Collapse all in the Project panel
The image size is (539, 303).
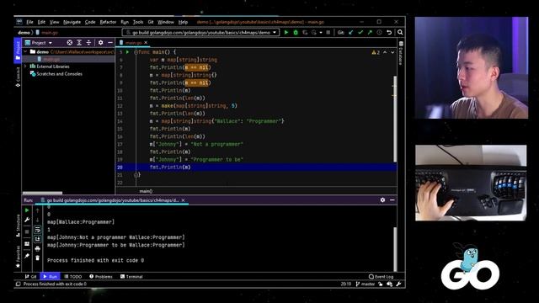[88, 43]
